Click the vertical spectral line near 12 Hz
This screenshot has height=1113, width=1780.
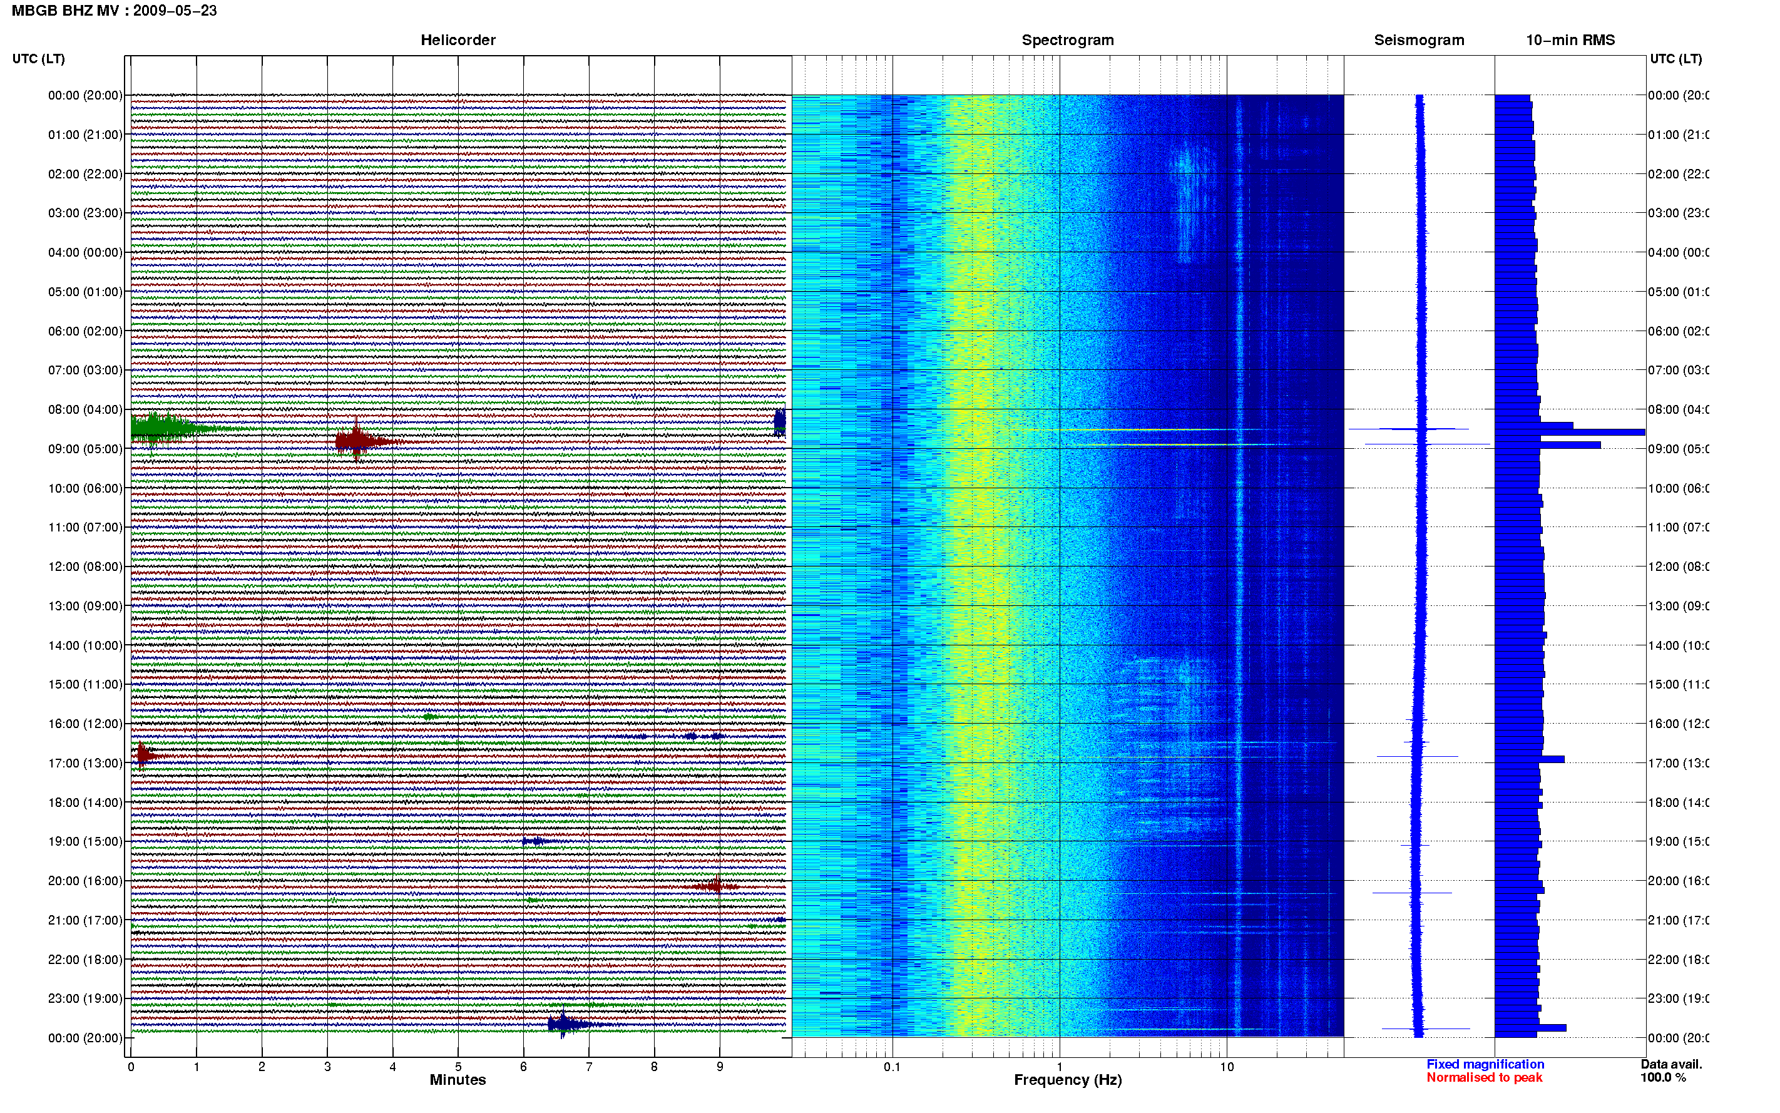click(x=1239, y=565)
